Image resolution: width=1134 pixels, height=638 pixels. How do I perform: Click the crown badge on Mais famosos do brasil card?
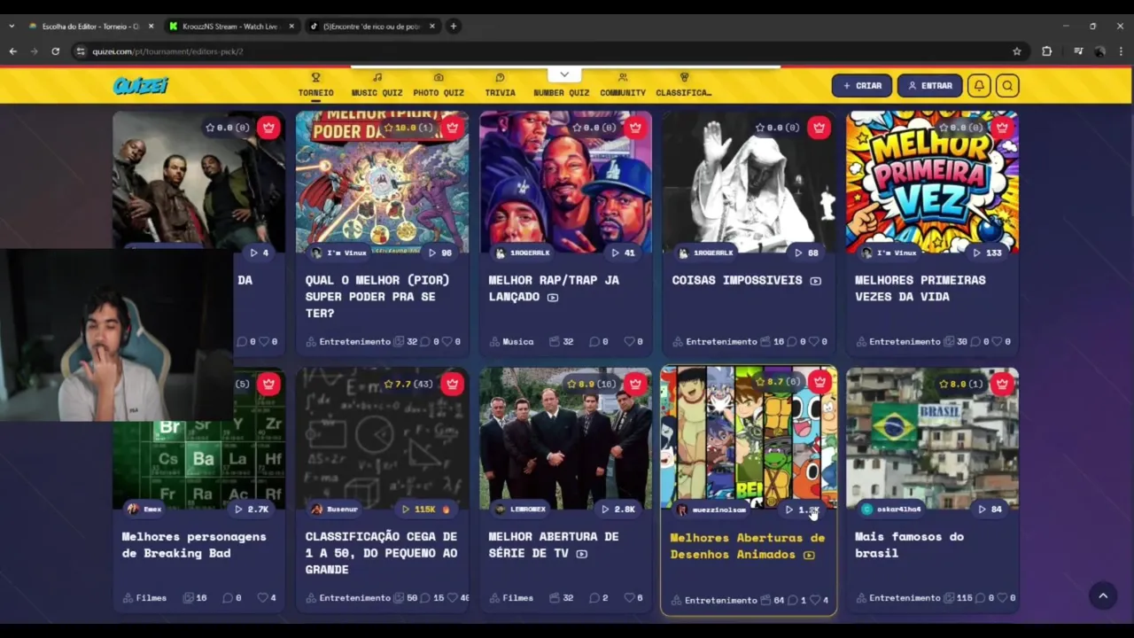(1002, 384)
